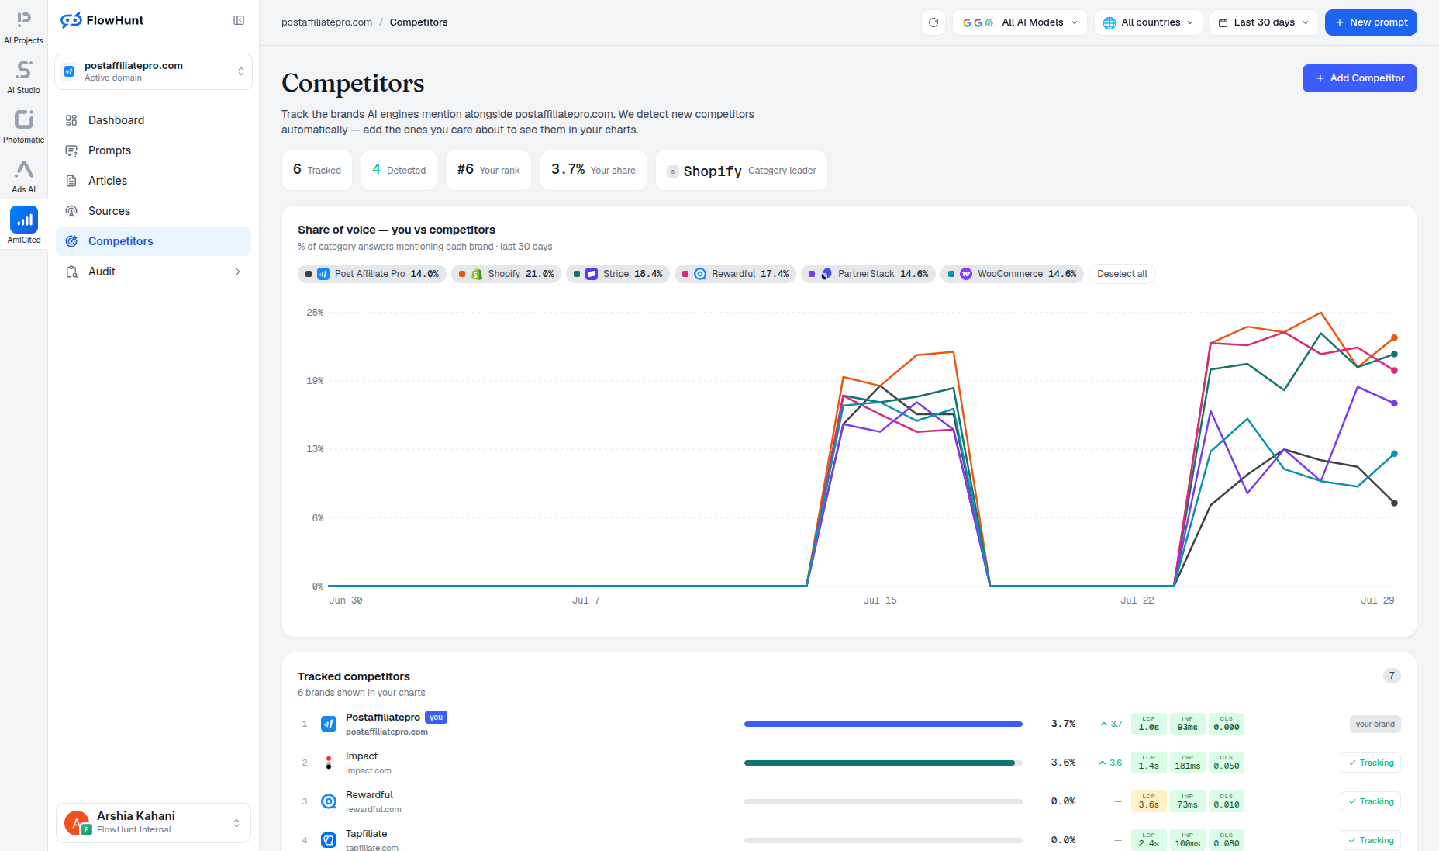The height and width of the screenshot is (851, 1439).
Task: Click the Add Competitor button
Action: pyautogui.click(x=1360, y=78)
